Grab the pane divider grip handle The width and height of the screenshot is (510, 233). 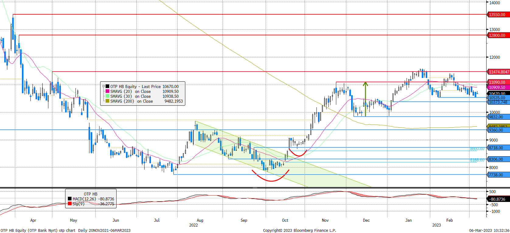click(x=255, y=188)
